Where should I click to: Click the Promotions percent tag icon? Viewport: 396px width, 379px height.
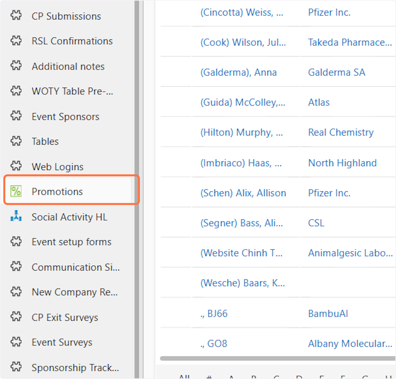tap(16, 191)
